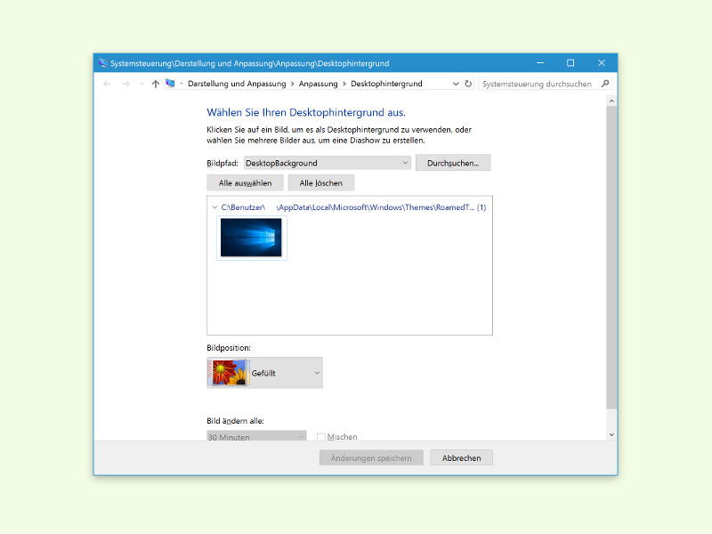Image resolution: width=712 pixels, height=534 pixels.
Task: Click the 'Durchsuchen...' button
Action: [x=453, y=163]
